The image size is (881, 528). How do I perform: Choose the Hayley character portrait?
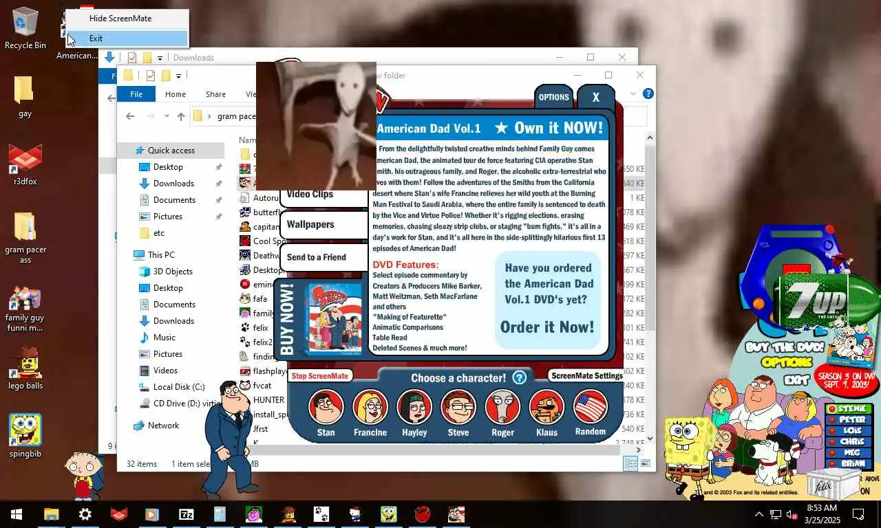414,407
